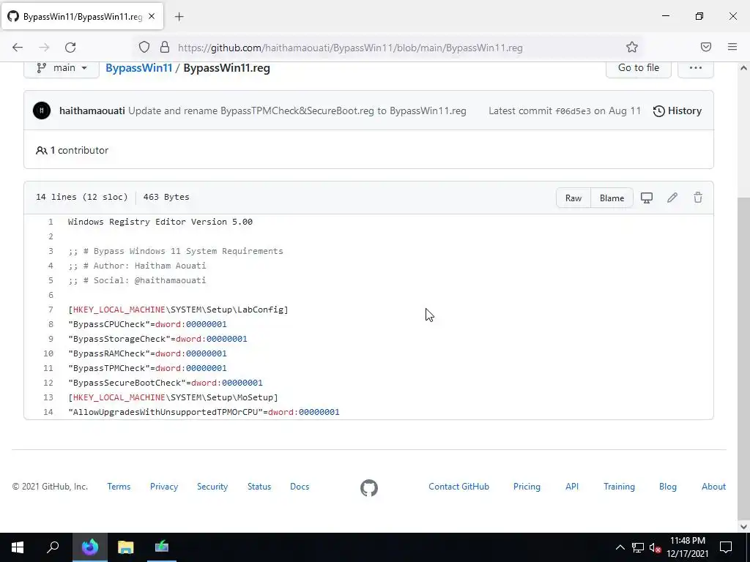This screenshot has width=750, height=562.
Task: Open API footer link
Action: [572, 487]
